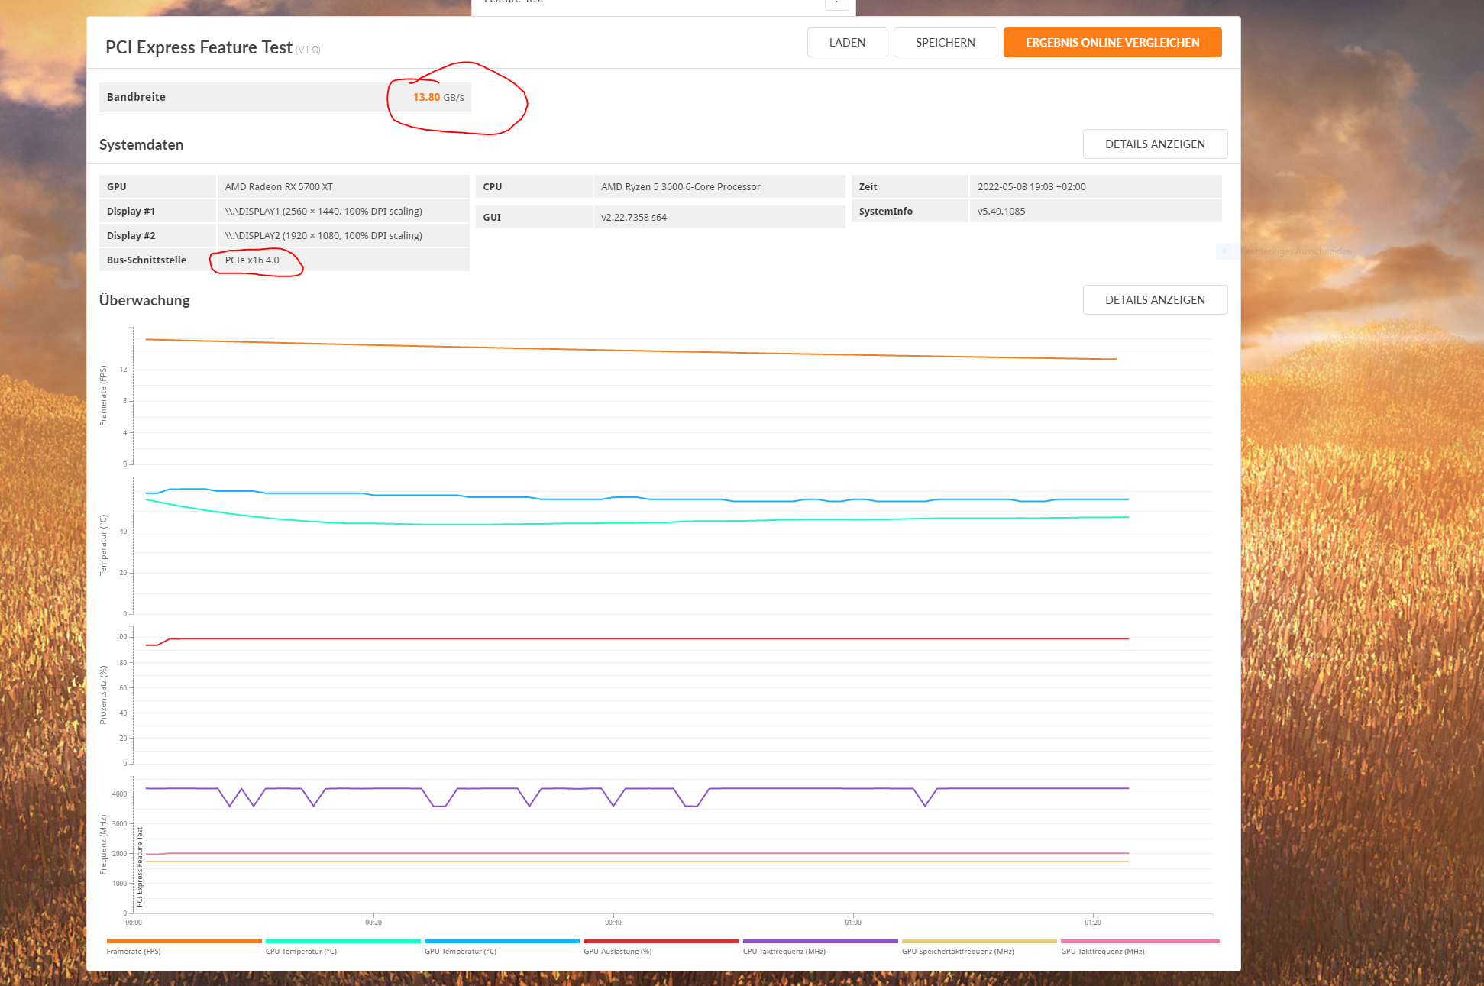Click the small button at top edge

pyautogui.click(x=836, y=4)
